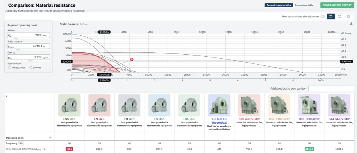Click the B44-560/7.5HP product name

coord(339,119)
